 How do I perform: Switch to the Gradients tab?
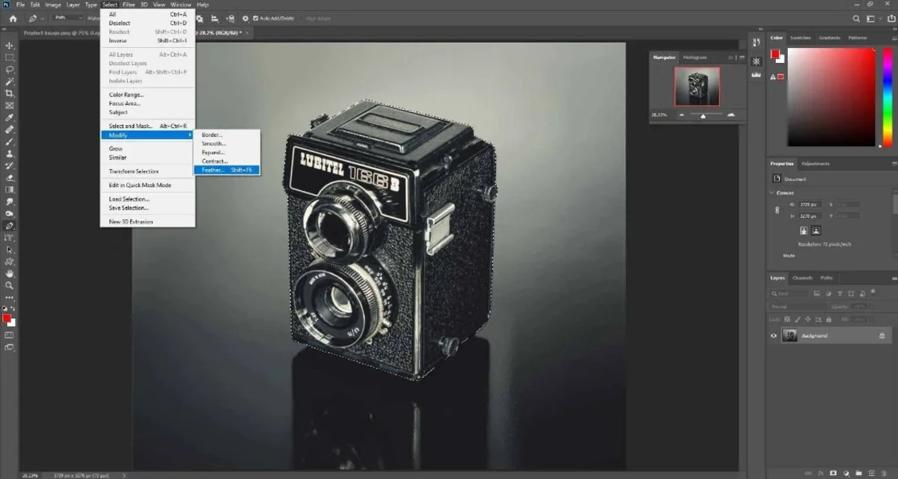click(829, 37)
